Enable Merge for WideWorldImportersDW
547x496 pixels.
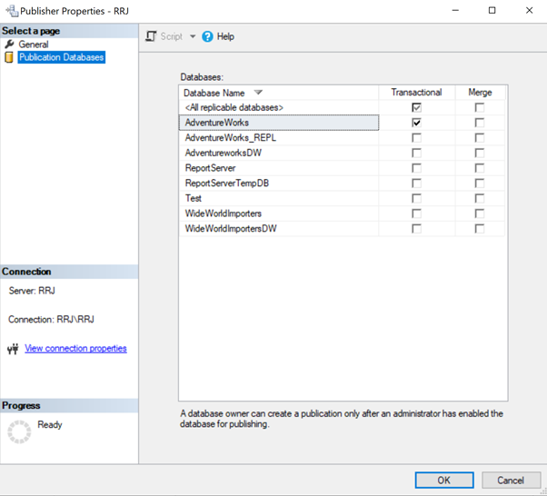click(480, 229)
